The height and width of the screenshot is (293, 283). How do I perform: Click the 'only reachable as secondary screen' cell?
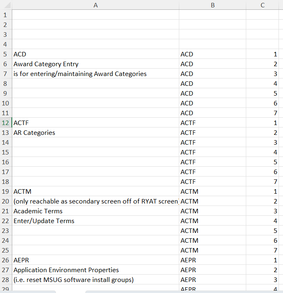point(96,201)
